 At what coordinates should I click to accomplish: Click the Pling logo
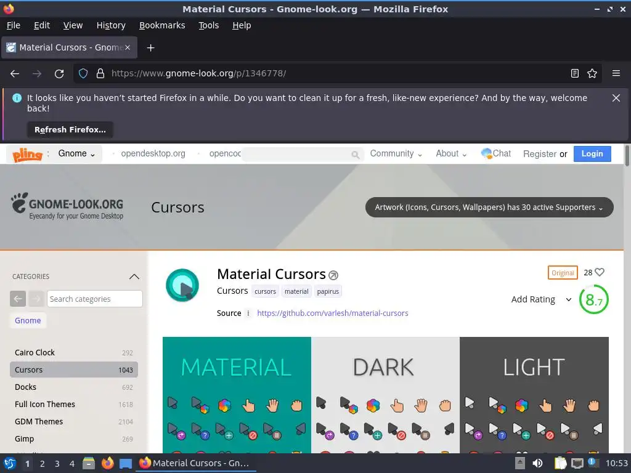(27, 154)
